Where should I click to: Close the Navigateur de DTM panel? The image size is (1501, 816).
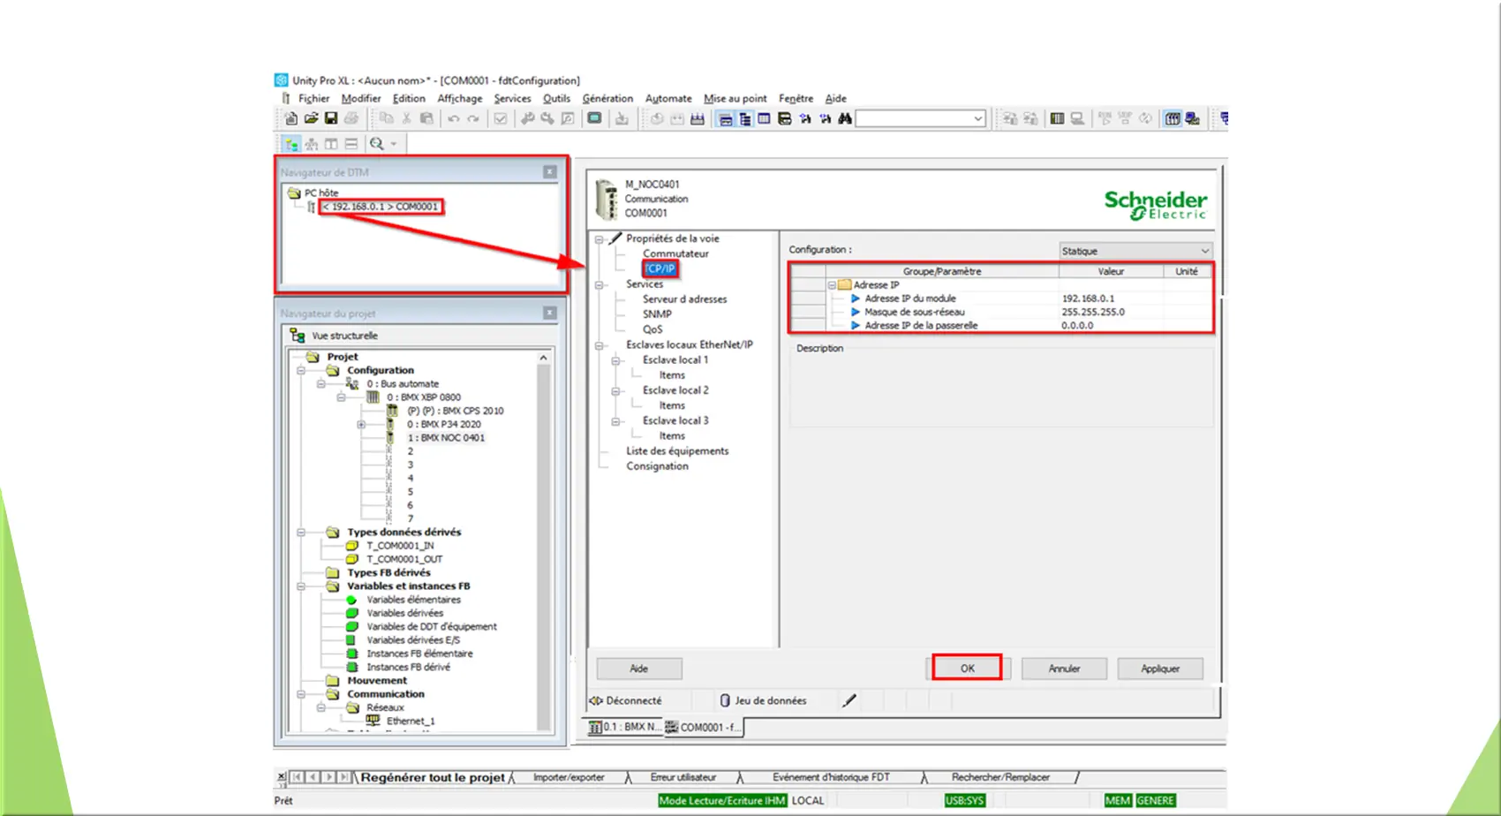550,172
